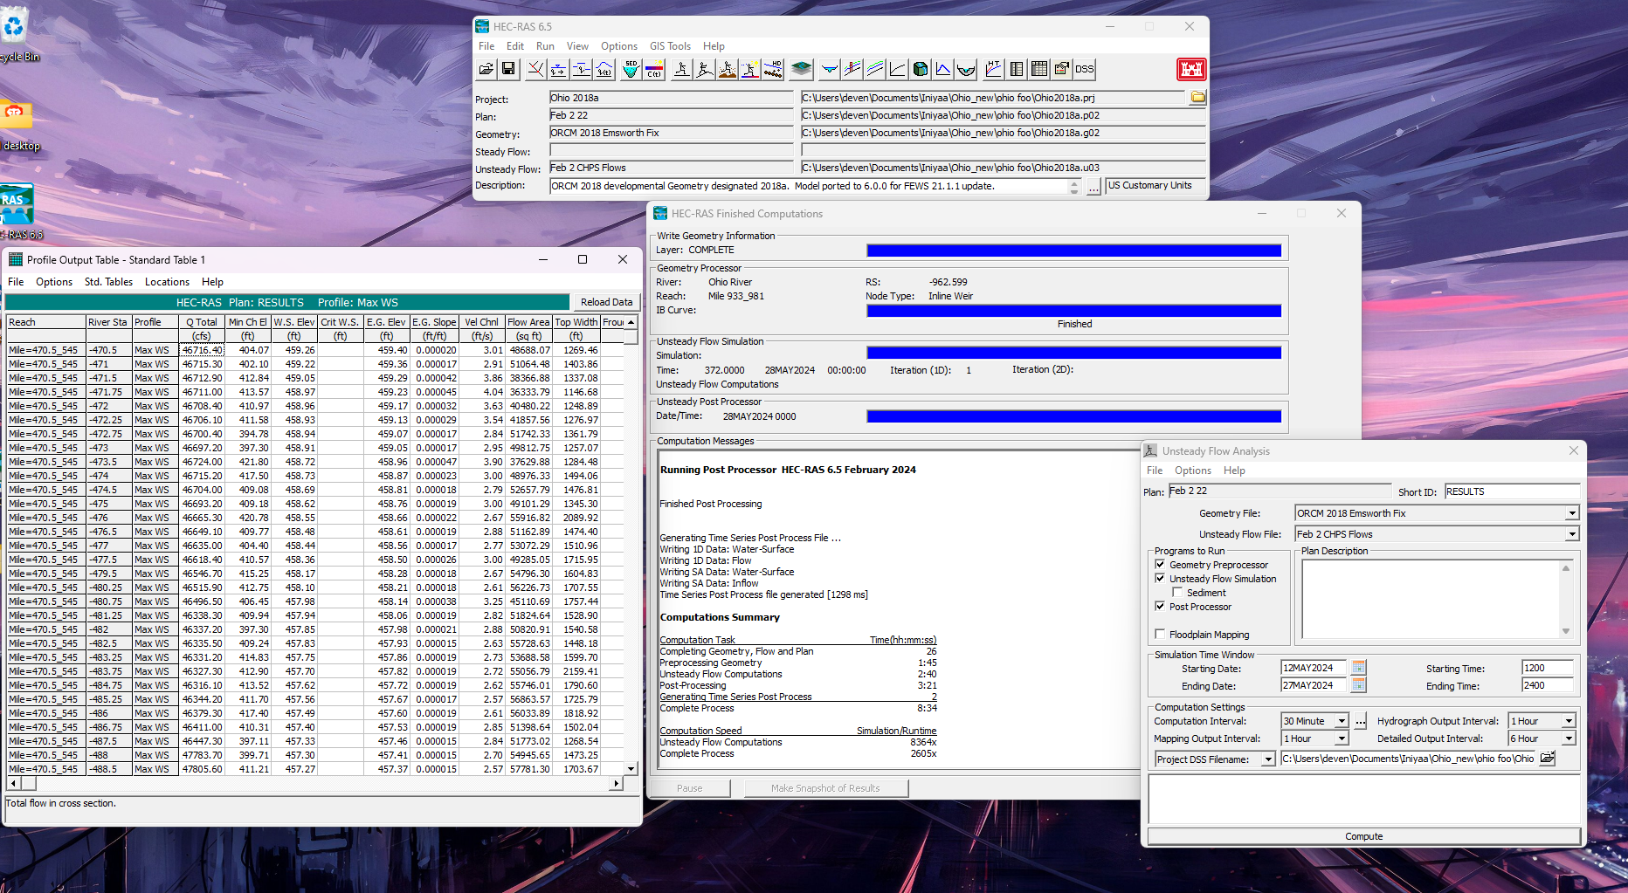Image resolution: width=1628 pixels, height=893 pixels.
Task: Click the DSS viewer toolbar icon
Action: point(1085,69)
